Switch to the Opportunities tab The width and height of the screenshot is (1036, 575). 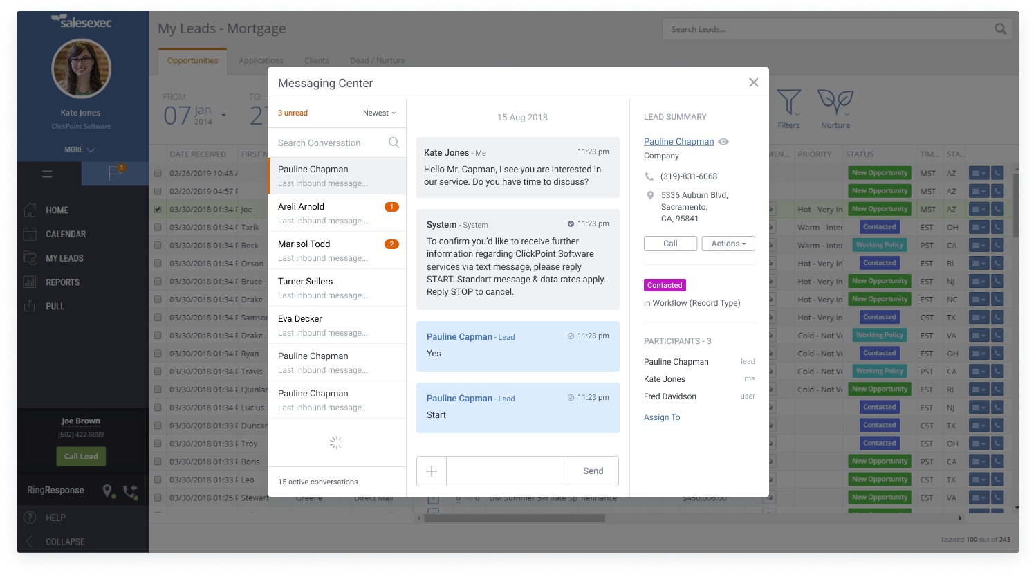click(192, 60)
